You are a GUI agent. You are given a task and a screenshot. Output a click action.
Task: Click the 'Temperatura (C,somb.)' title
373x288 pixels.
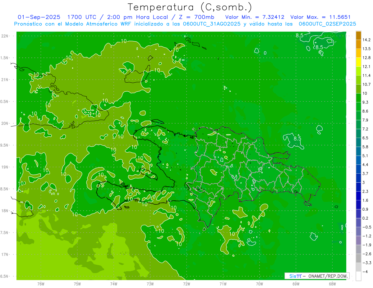click(x=190, y=7)
